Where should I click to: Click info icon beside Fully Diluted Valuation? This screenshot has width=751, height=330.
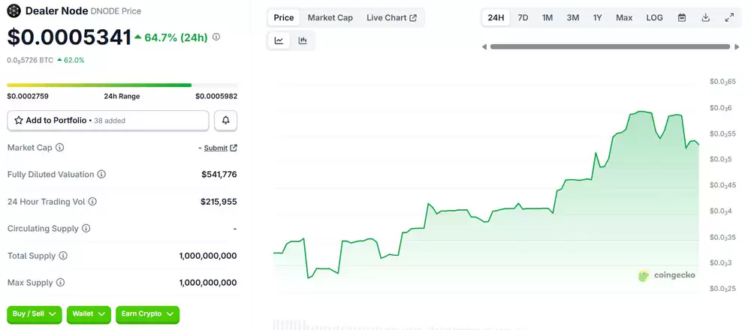101,175
